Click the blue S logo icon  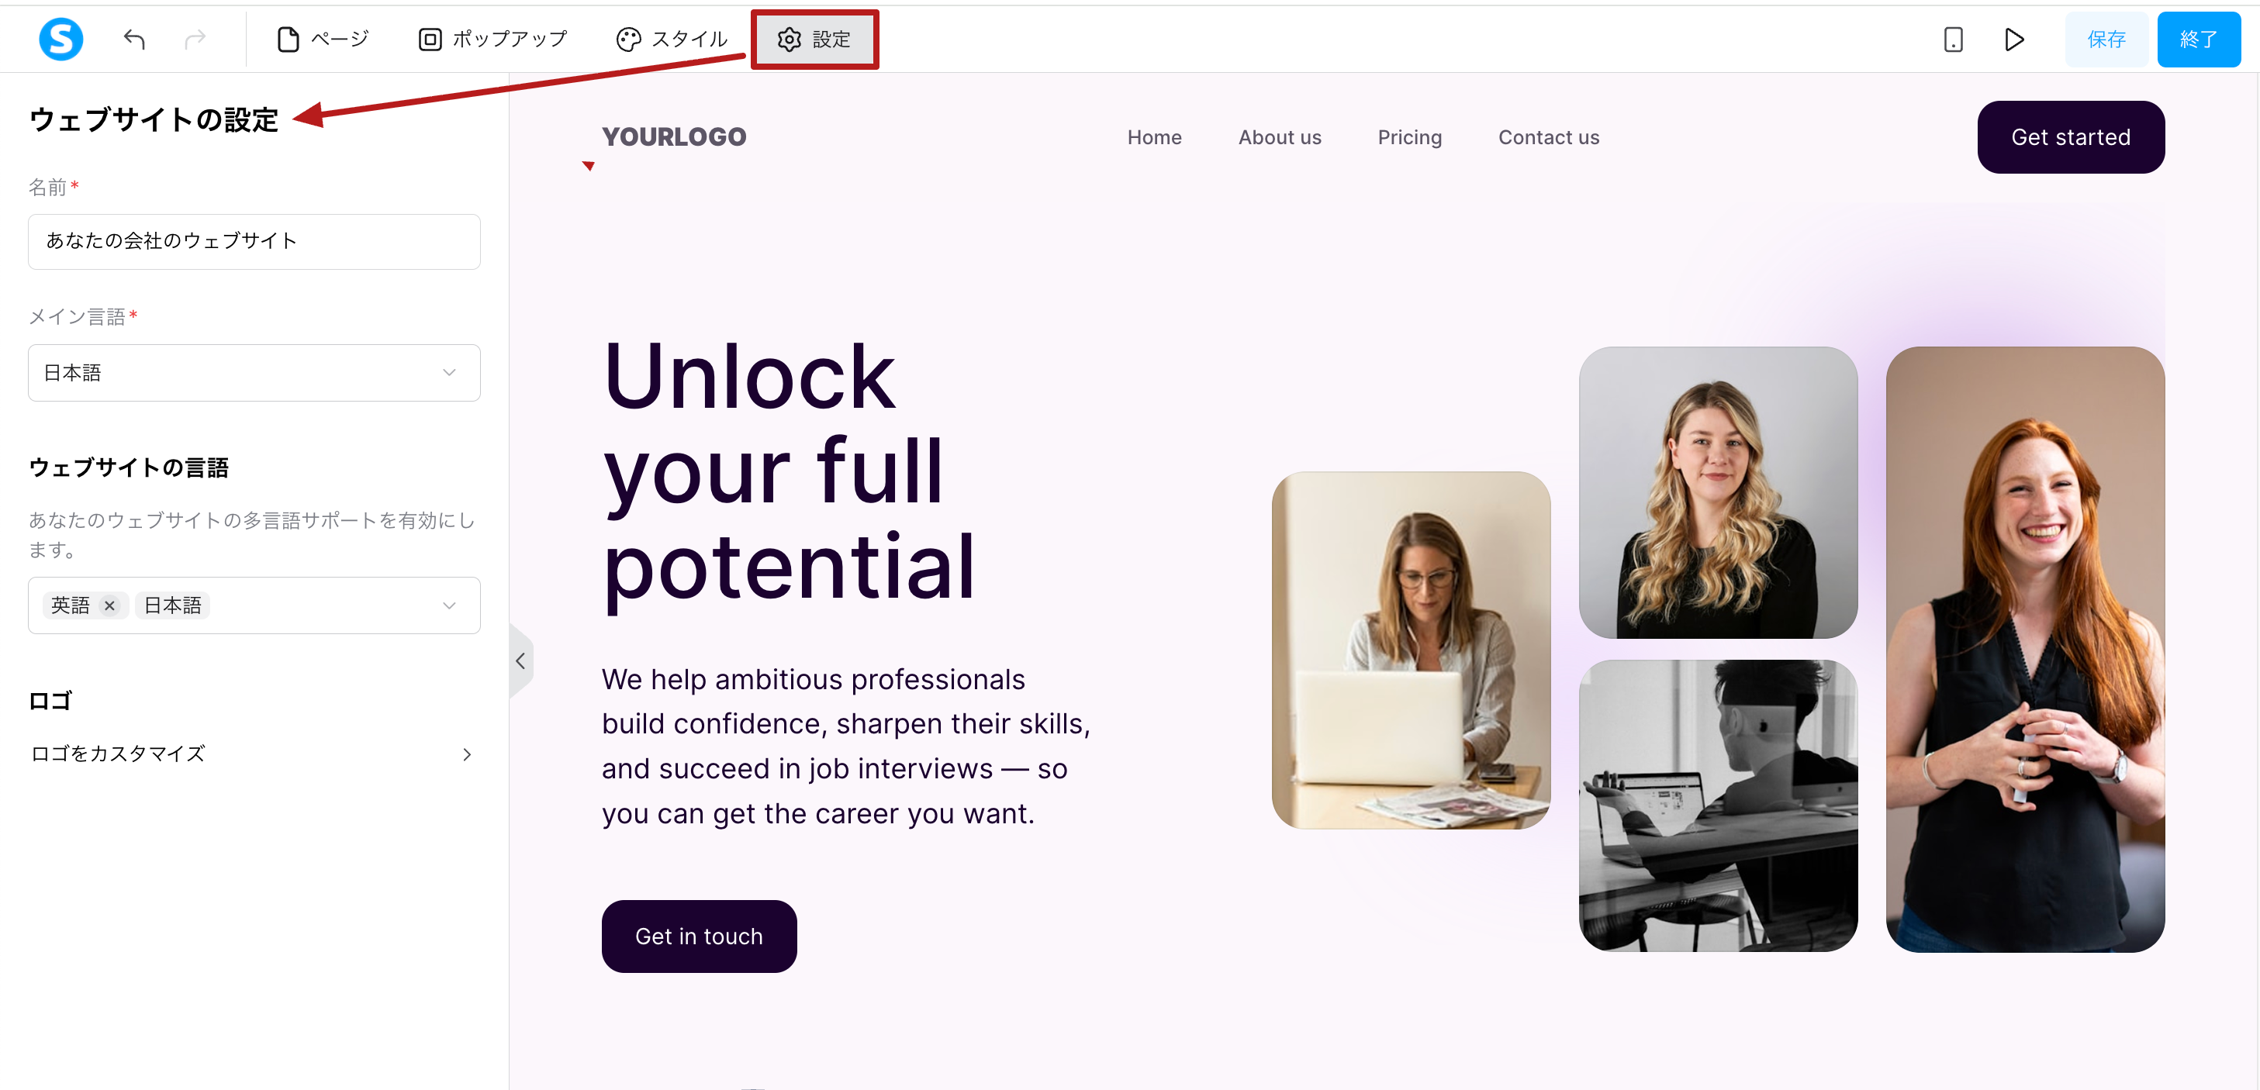pos(60,40)
